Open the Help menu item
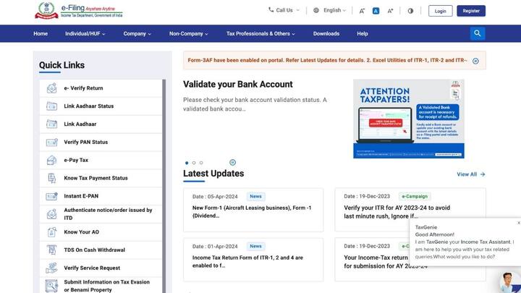 (x=363, y=33)
